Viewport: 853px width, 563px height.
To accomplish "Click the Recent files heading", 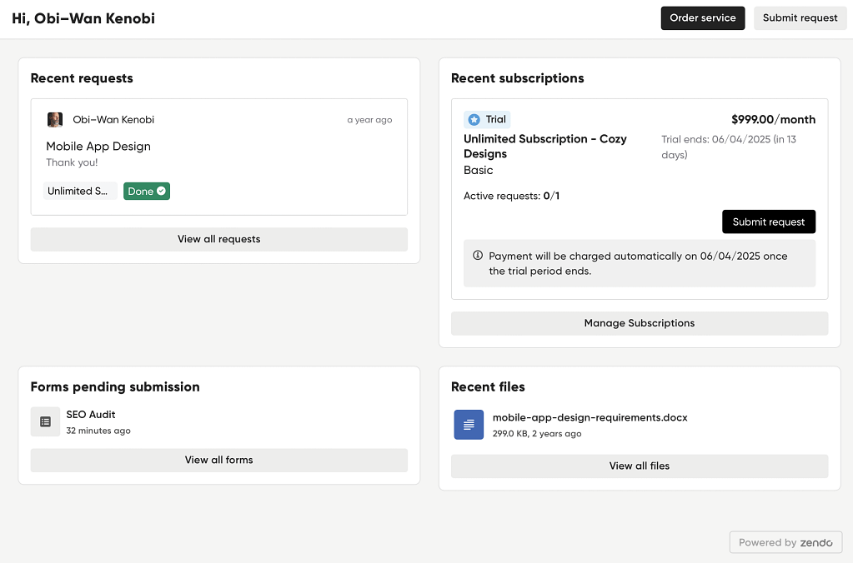I will [x=488, y=387].
